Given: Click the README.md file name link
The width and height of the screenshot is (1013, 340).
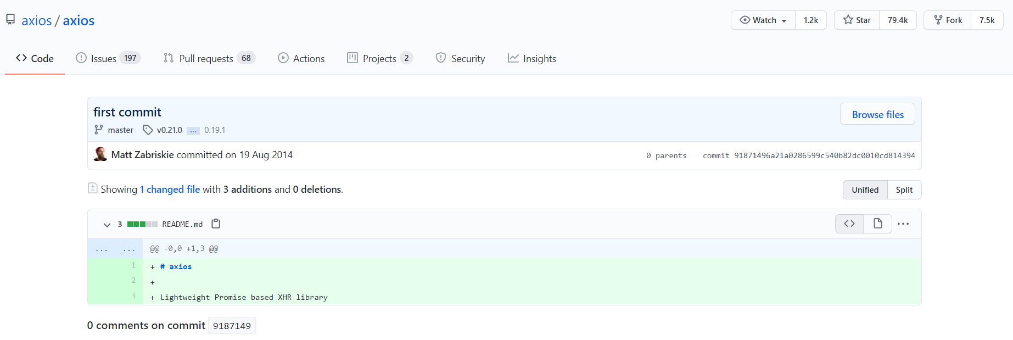Looking at the screenshot, I should pos(182,224).
